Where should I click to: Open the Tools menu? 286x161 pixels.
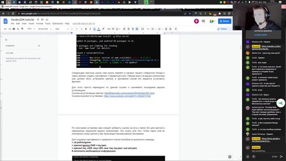click(48, 24)
